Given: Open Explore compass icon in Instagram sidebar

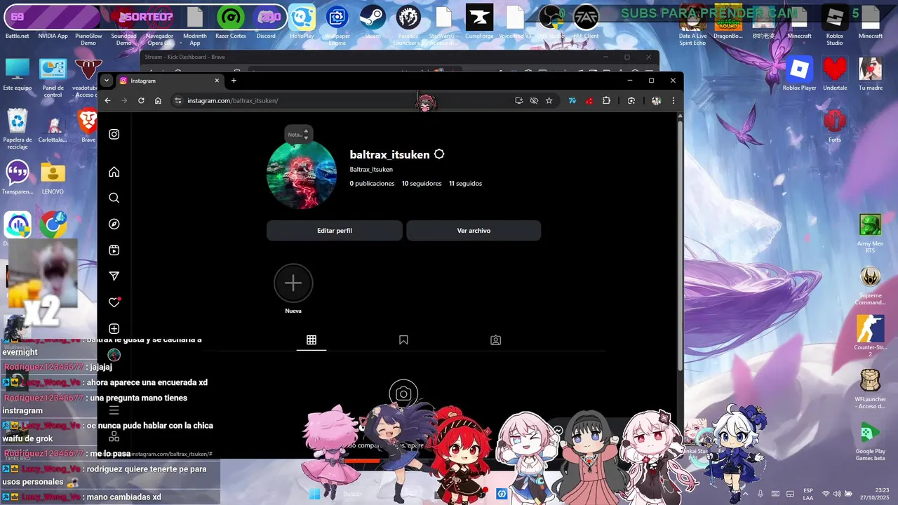Looking at the screenshot, I should click(114, 224).
